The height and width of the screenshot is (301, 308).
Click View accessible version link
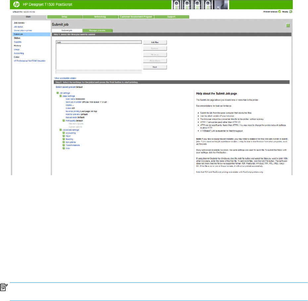point(65,78)
